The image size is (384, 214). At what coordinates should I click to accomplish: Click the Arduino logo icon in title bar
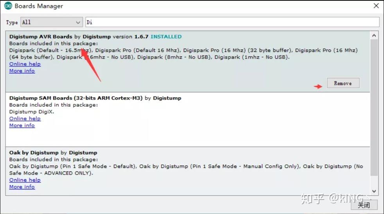[x=8, y=5]
